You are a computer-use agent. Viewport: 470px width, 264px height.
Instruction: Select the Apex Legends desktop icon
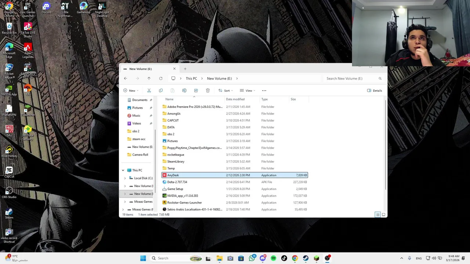(x=28, y=51)
